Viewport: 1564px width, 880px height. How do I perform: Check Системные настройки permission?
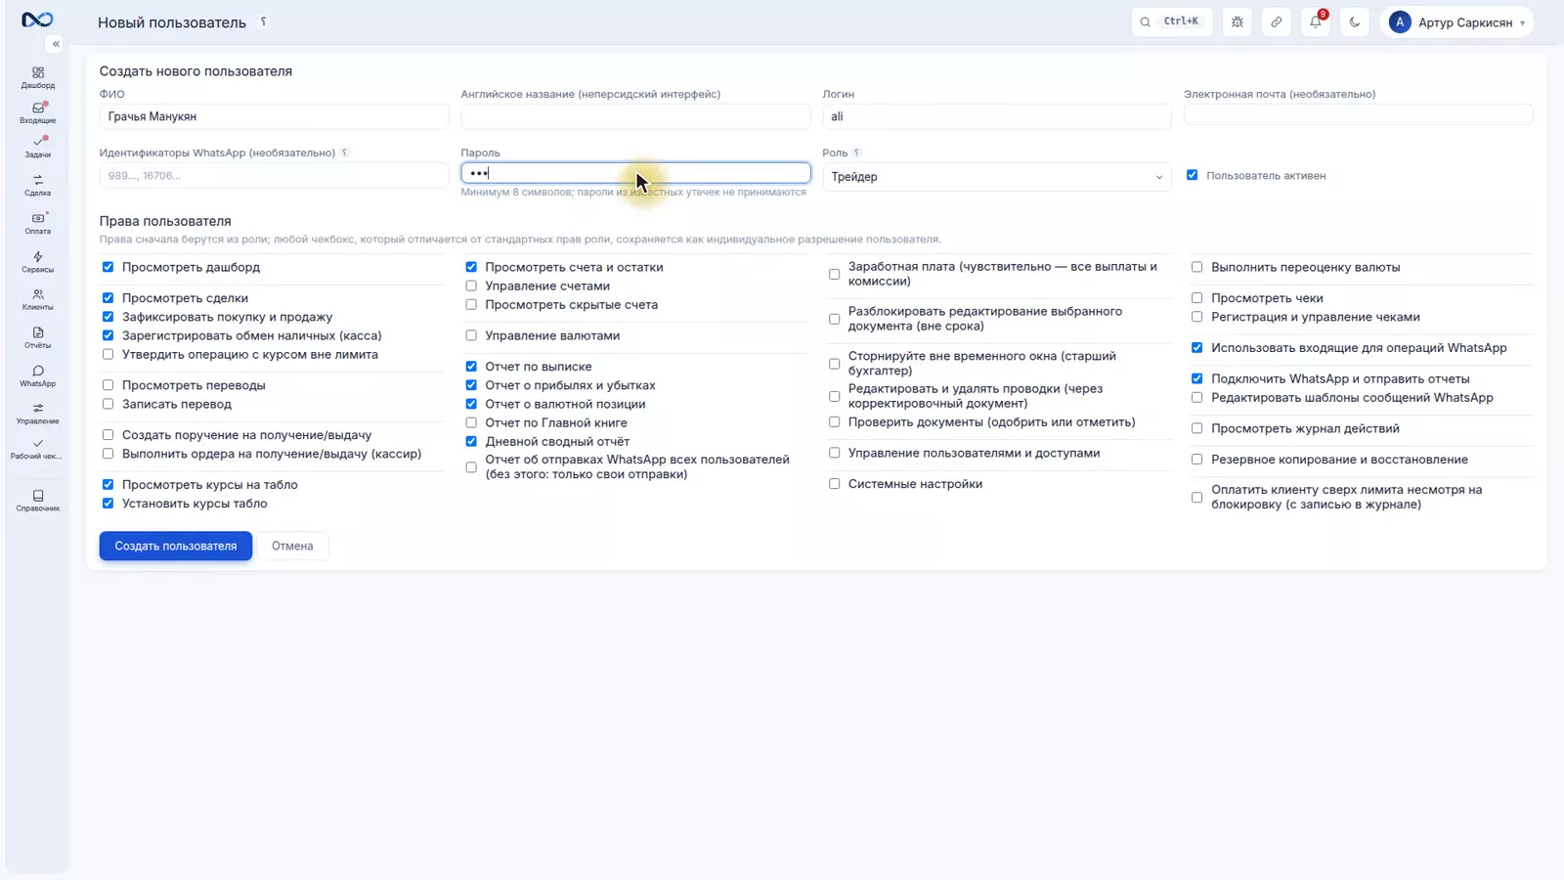coord(834,484)
